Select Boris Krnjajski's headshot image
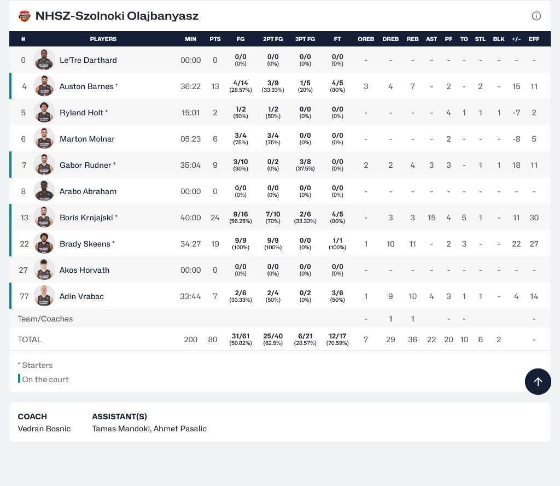 pyautogui.click(x=44, y=218)
